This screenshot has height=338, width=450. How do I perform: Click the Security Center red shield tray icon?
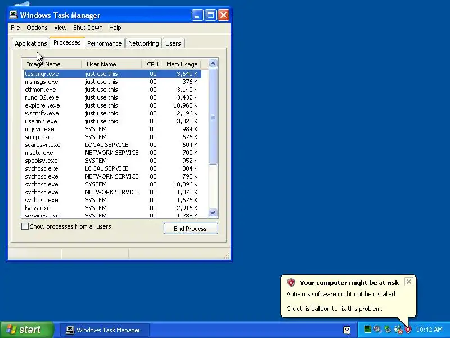(x=408, y=330)
